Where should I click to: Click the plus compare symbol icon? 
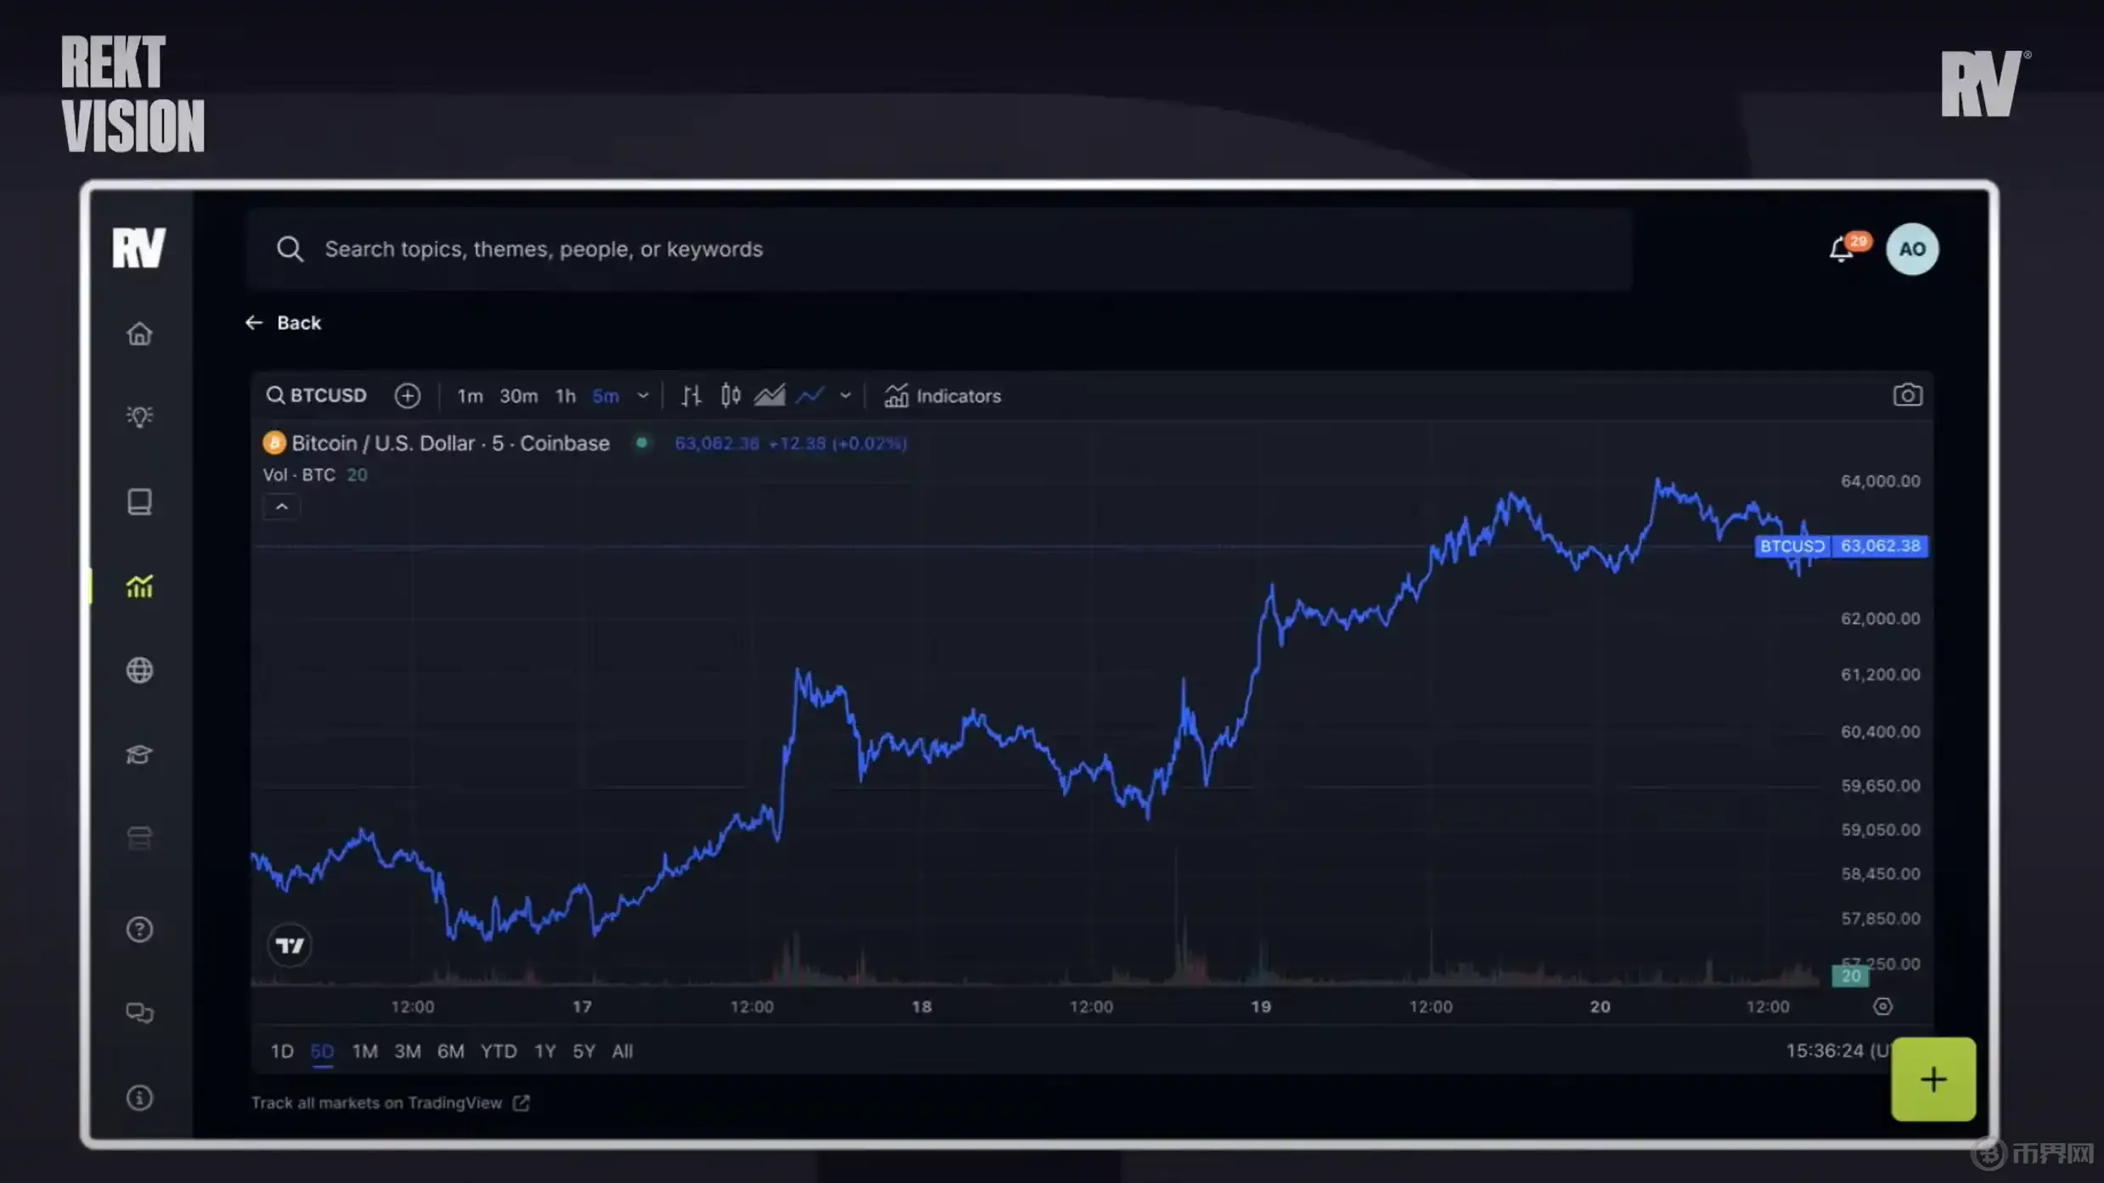pyautogui.click(x=408, y=395)
